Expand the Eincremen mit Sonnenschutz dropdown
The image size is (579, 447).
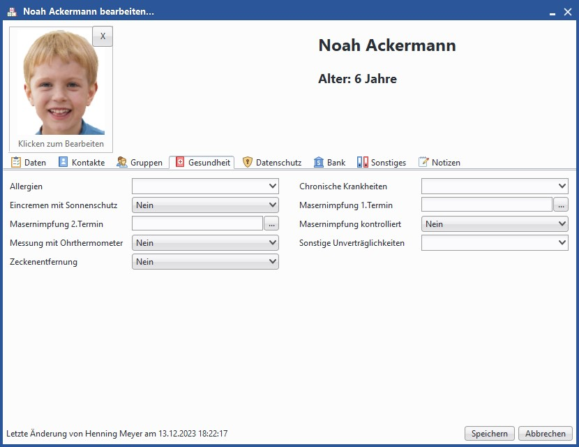[205, 205]
